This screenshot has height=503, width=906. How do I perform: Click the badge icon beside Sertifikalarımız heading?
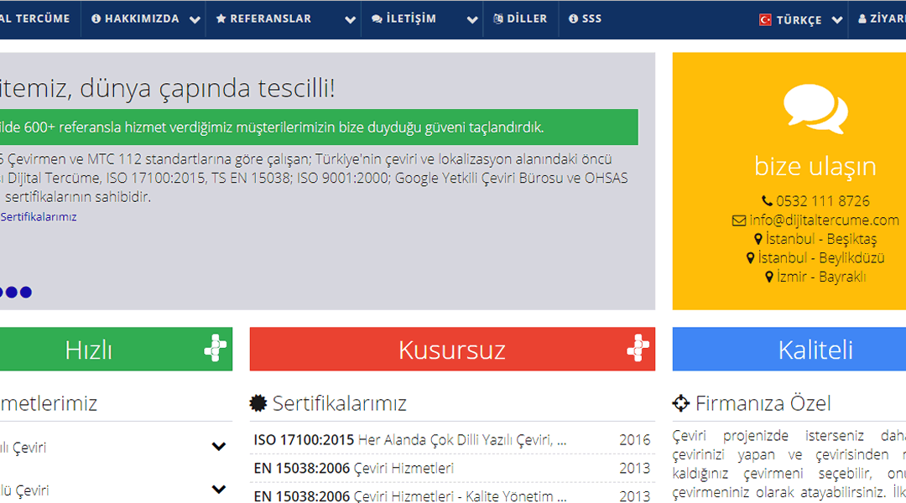(258, 403)
